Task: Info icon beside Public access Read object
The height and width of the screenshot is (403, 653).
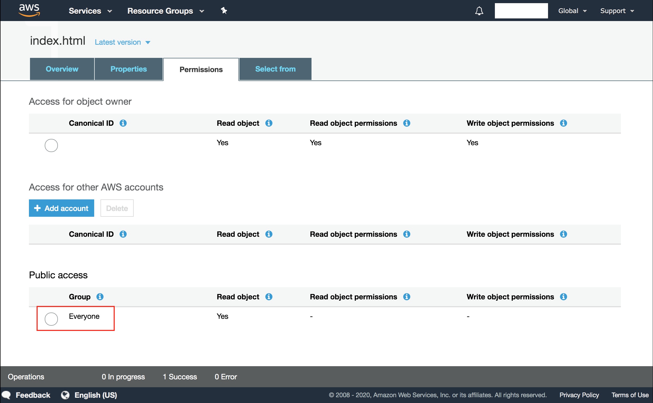Action: pos(269,297)
